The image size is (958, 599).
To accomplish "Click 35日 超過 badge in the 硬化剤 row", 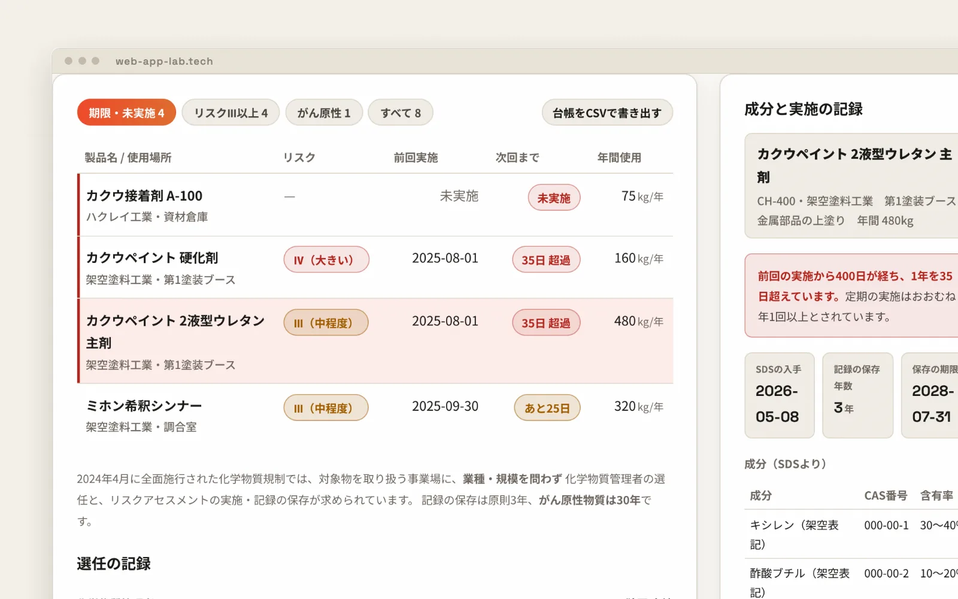I will (546, 260).
